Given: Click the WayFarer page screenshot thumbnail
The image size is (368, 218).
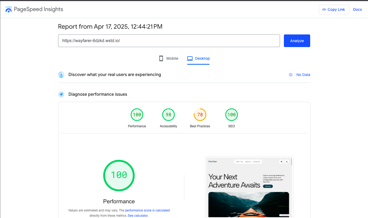Looking at the screenshot, I should click(x=249, y=187).
